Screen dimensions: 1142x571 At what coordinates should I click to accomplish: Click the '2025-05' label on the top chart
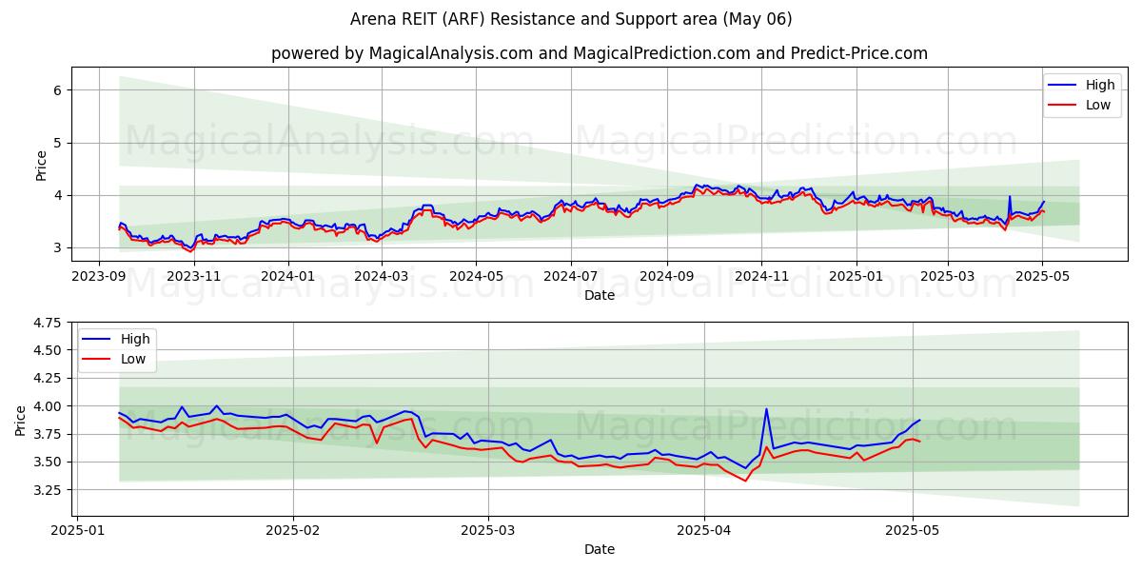tap(1041, 276)
